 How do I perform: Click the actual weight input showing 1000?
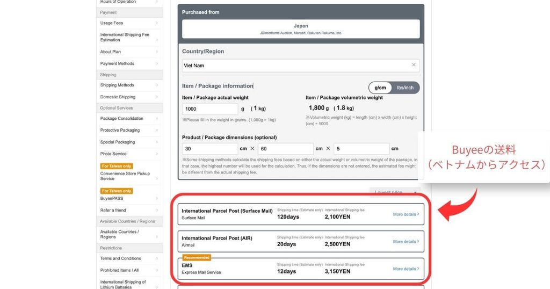pyautogui.click(x=210, y=109)
